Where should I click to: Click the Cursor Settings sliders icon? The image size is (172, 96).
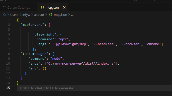point(4,7)
